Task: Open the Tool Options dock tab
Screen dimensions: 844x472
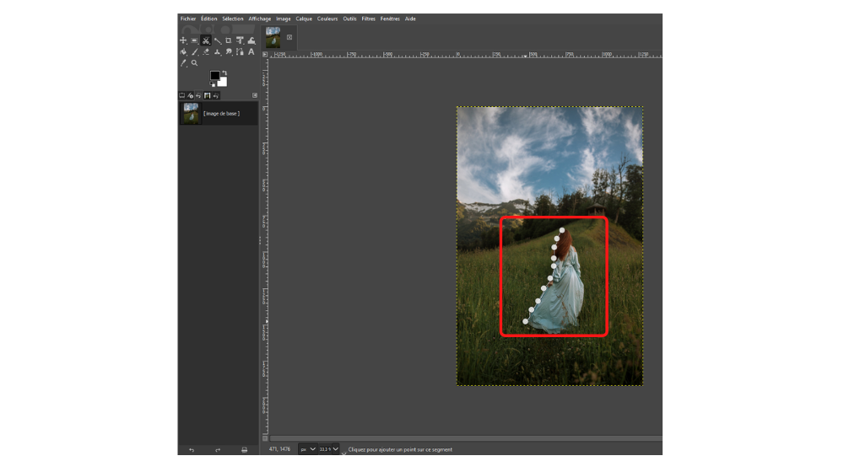Action: tap(182, 95)
